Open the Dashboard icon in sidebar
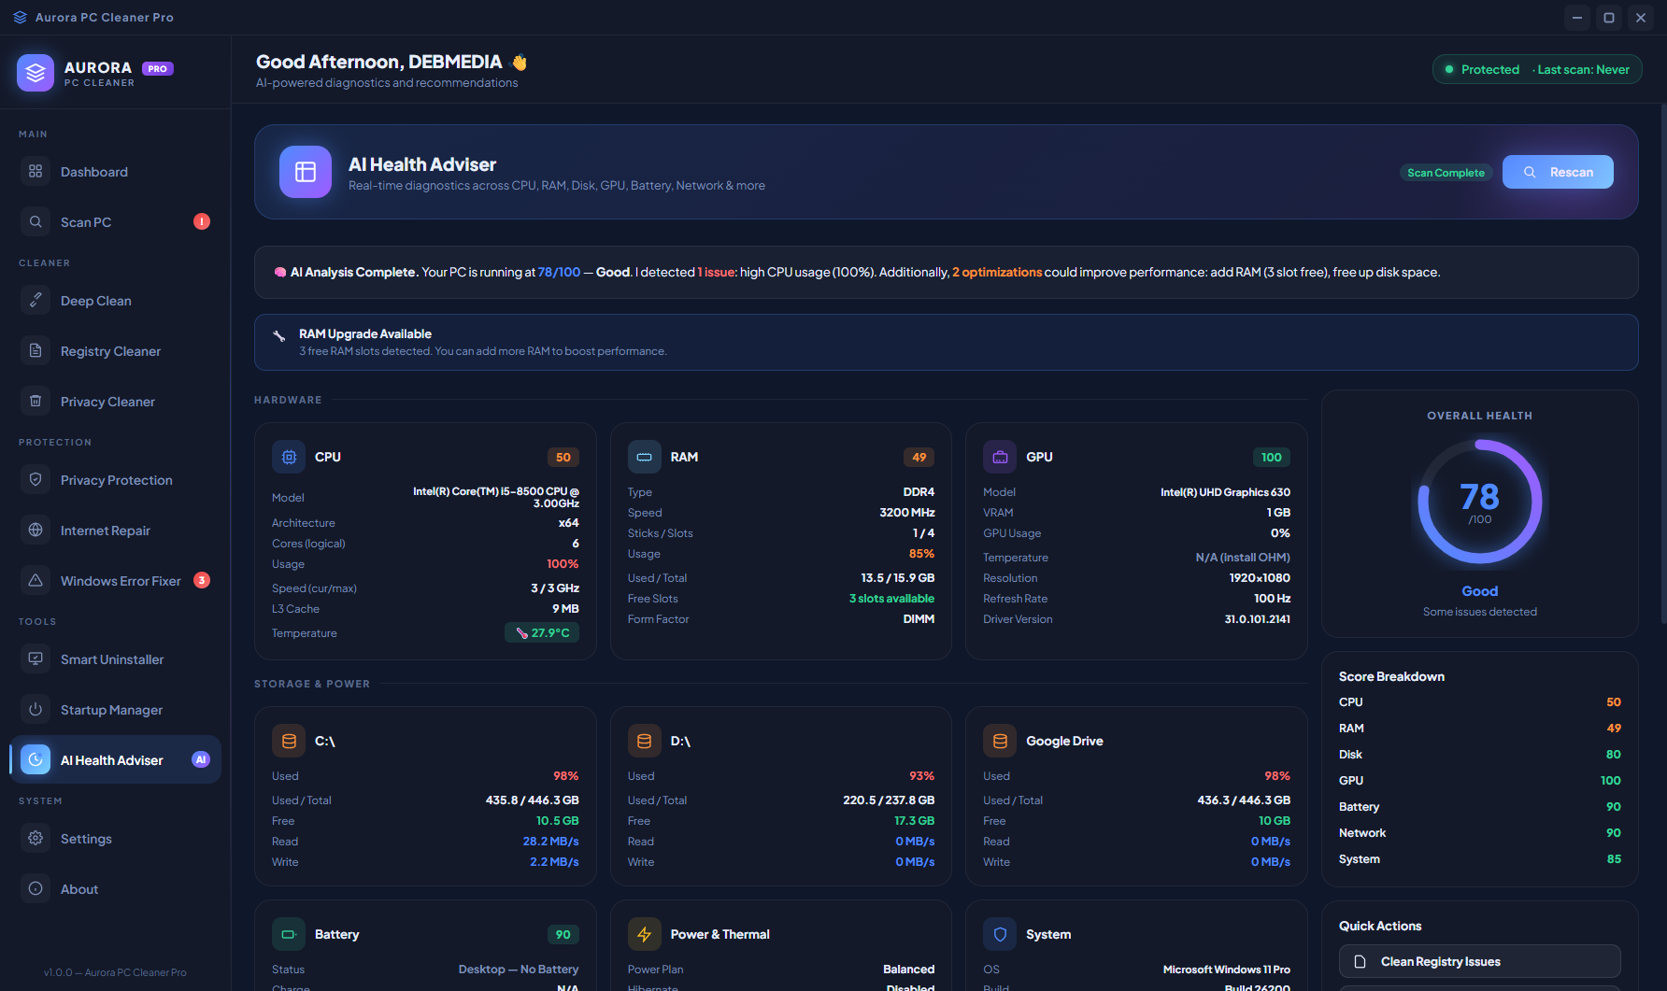 36,172
